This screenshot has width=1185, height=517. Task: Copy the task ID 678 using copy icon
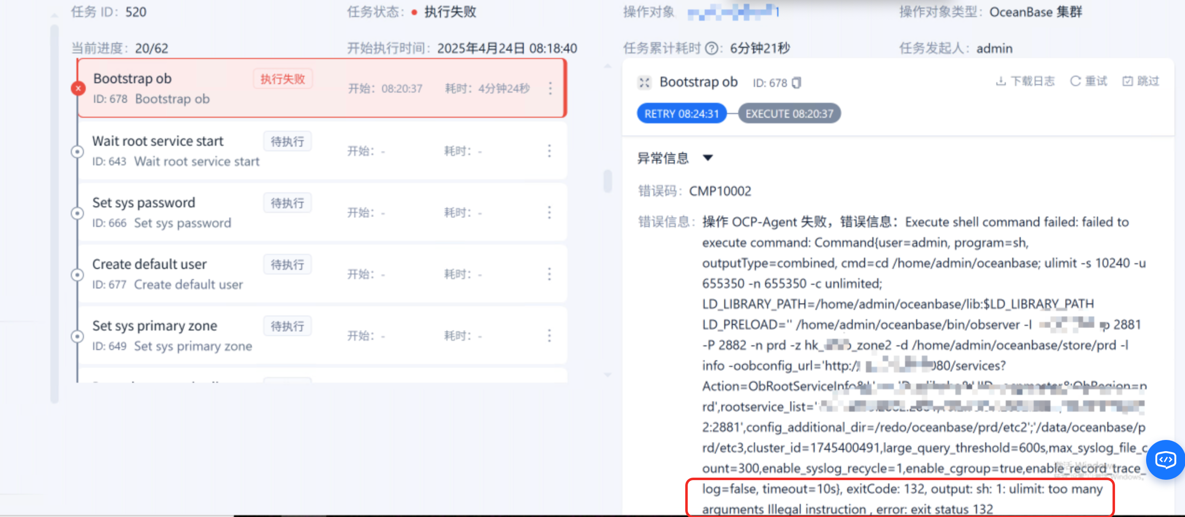pyautogui.click(x=797, y=82)
